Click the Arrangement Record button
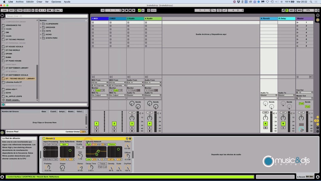Viewport: 321px width, 181px height. click(x=130, y=10)
